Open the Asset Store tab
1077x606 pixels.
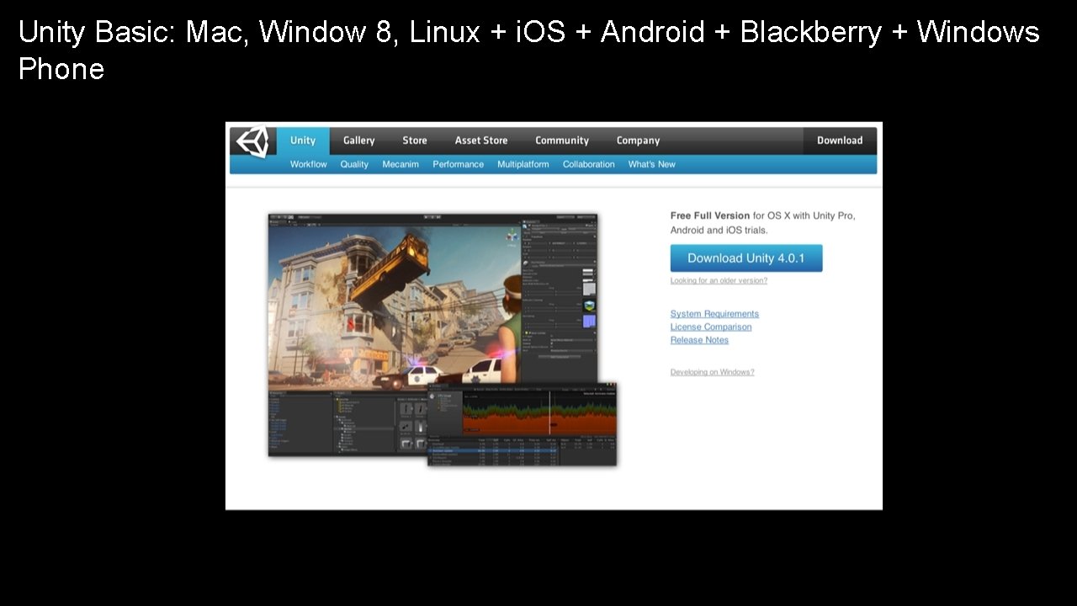481,141
